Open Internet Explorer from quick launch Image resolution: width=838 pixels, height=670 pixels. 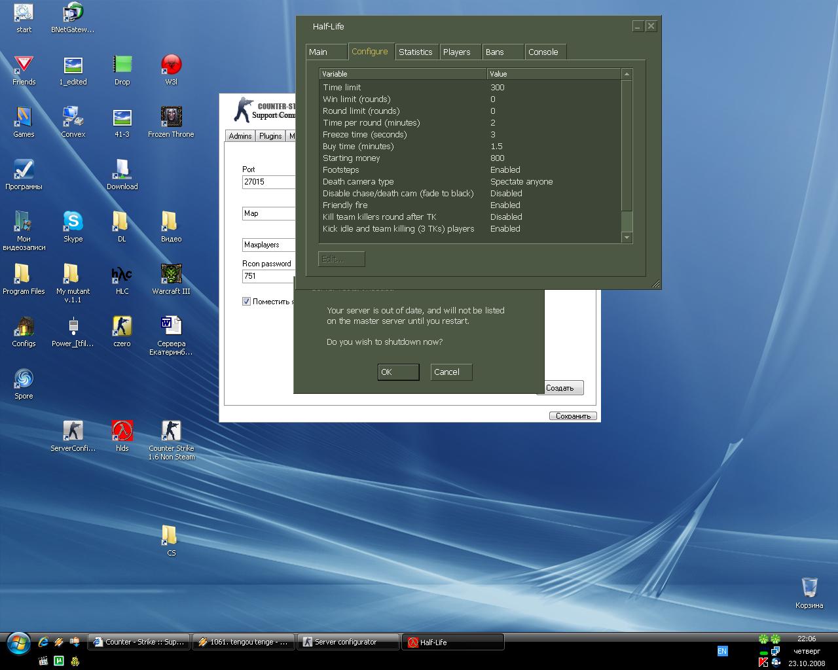(43, 642)
